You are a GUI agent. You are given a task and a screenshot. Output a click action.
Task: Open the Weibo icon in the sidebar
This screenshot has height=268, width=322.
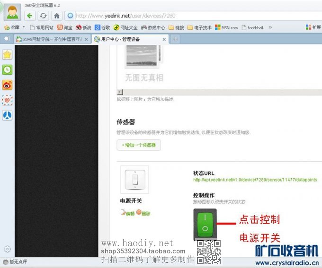coord(8,85)
